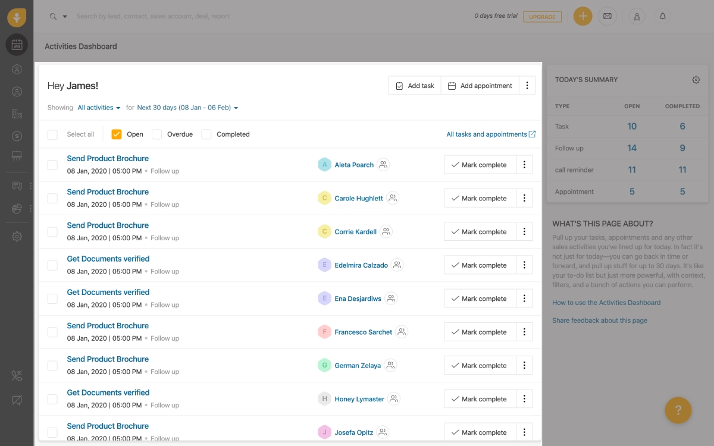This screenshot has height=446, width=714.
Task: Open the deals dollar icon in sidebar
Action: pyautogui.click(x=17, y=136)
